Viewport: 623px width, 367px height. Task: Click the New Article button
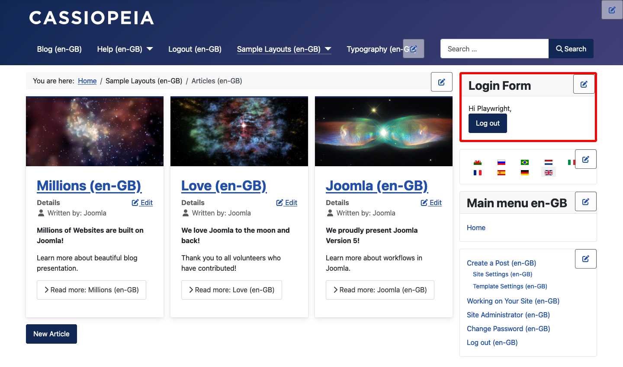click(51, 334)
